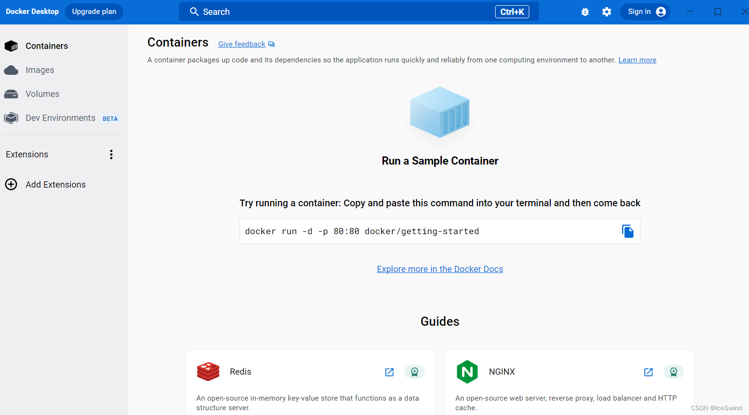The image size is (749, 415).
Task: Open the Give feedback link
Action: click(242, 44)
